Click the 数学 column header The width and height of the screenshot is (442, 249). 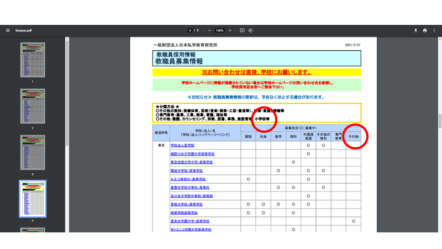point(278,137)
